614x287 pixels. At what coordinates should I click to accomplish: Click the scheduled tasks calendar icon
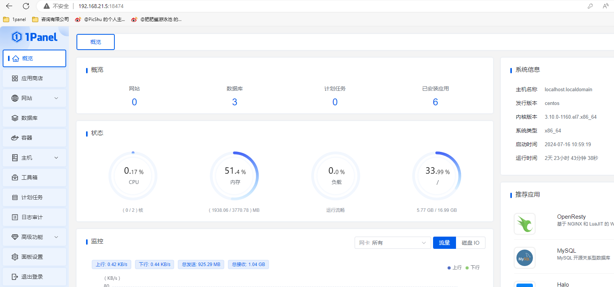pyautogui.click(x=15, y=197)
